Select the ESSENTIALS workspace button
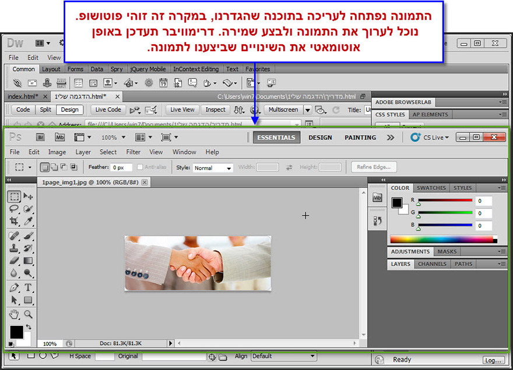The image size is (513, 370). [276, 138]
